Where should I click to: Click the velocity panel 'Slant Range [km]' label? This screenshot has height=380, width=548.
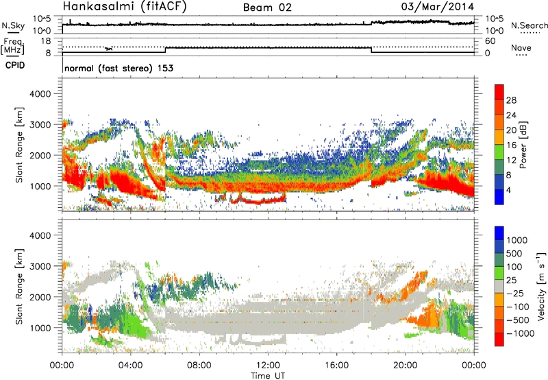pos(20,287)
